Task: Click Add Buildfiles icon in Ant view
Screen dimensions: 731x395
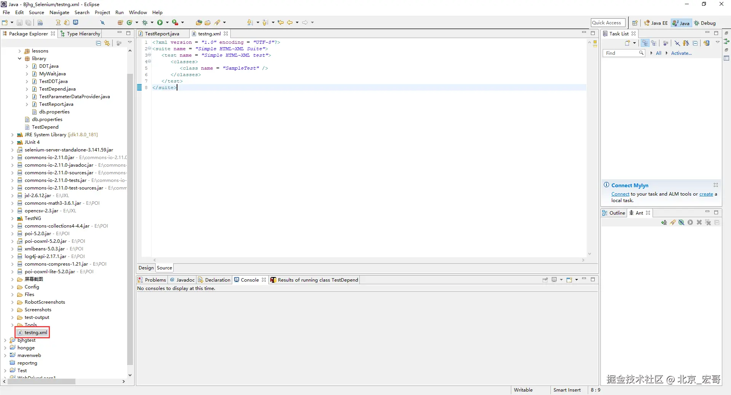Action: coord(664,223)
